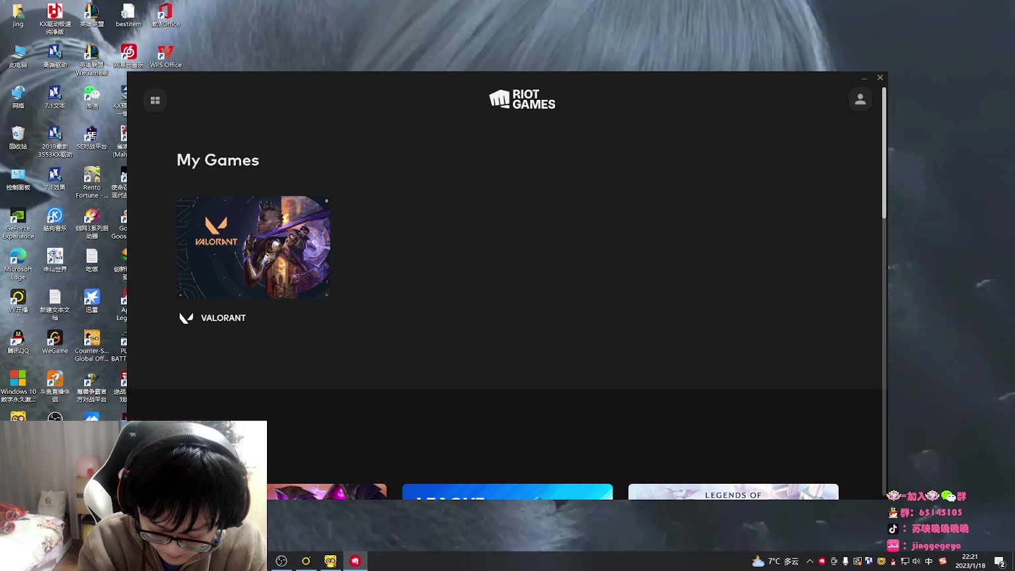Open the account profile icon in Riot Client
1015x571 pixels.
(860, 100)
